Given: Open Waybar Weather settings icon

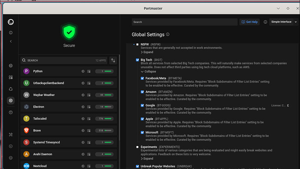Looking at the screenshot, I should pos(89,95).
